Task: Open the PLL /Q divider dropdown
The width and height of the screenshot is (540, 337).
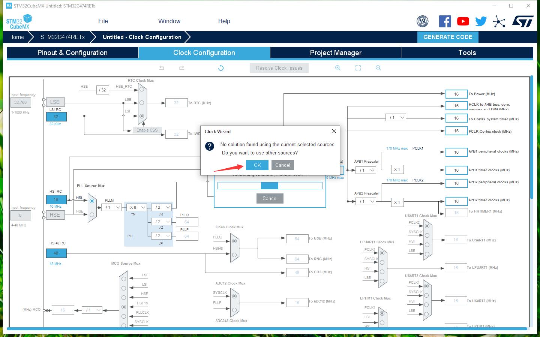Action: pyautogui.click(x=162, y=222)
